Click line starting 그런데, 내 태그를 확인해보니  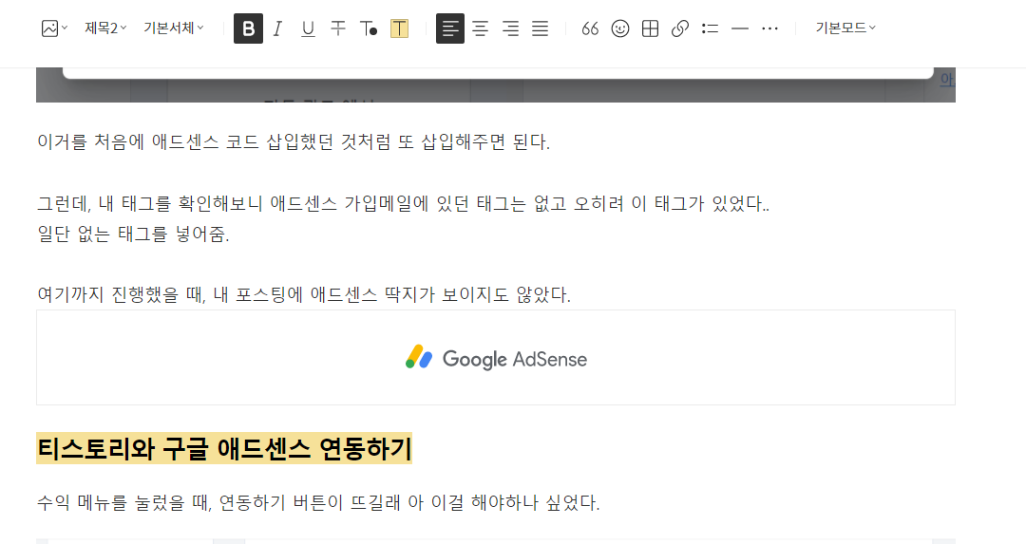(403, 203)
